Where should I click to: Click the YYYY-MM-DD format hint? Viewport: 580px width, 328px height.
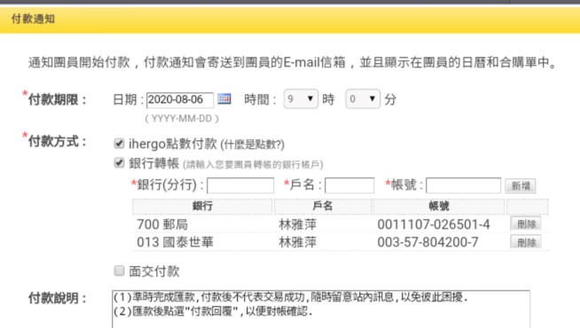click(182, 119)
